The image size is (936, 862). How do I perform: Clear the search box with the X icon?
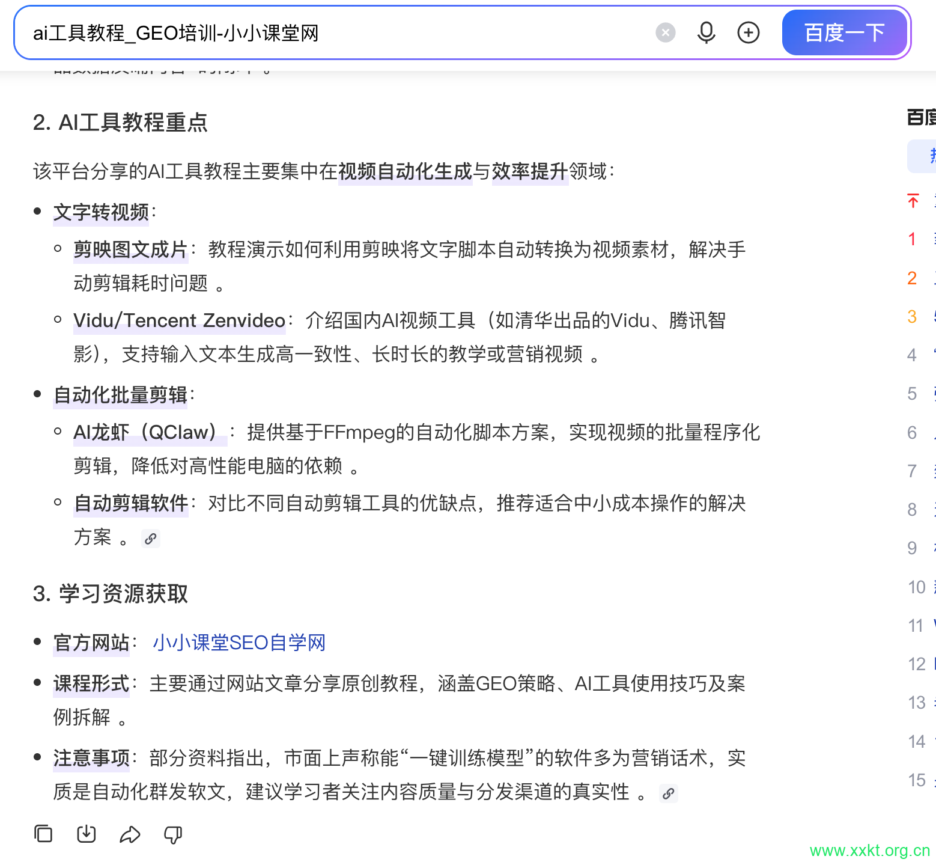[665, 32]
